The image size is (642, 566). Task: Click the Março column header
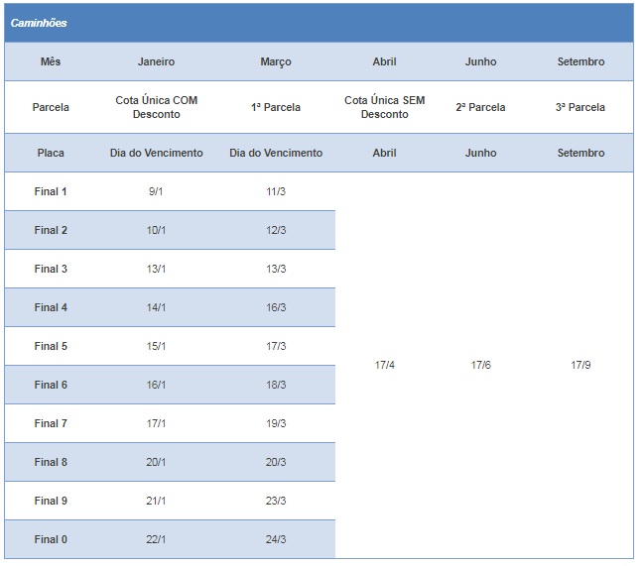pyautogui.click(x=276, y=62)
